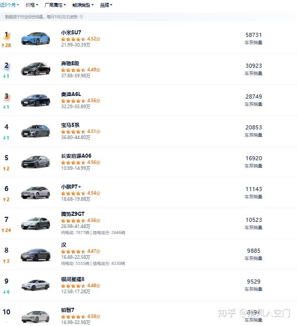Screen dimensions: 298x326
Task: Open the 厂商属性 manufacturer filter dropdown
Action: (x=55, y=5)
